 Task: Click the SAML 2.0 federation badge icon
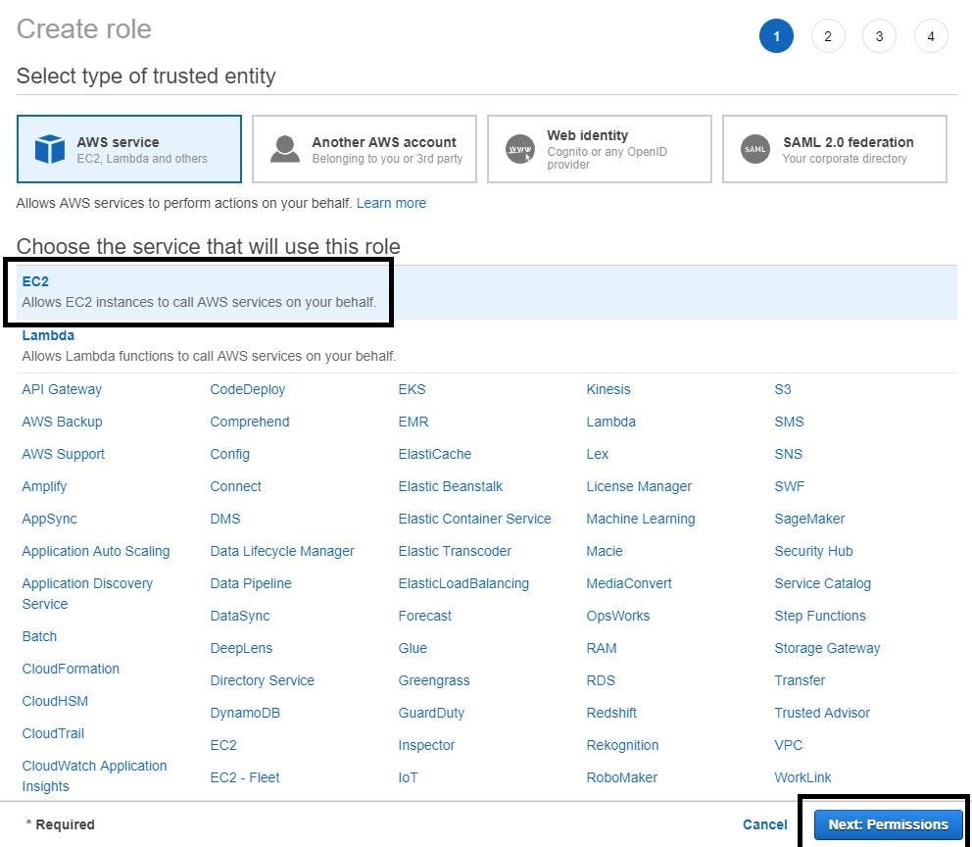tap(755, 149)
